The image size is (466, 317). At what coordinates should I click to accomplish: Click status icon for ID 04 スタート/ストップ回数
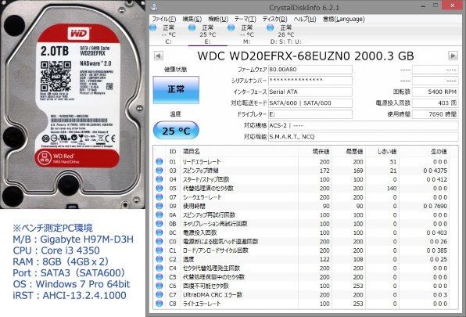click(160, 179)
